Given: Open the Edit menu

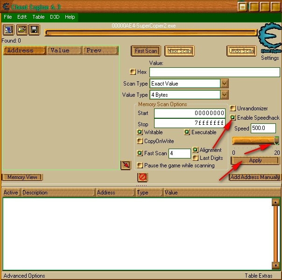Looking at the screenshot, I should coord(22,17).
